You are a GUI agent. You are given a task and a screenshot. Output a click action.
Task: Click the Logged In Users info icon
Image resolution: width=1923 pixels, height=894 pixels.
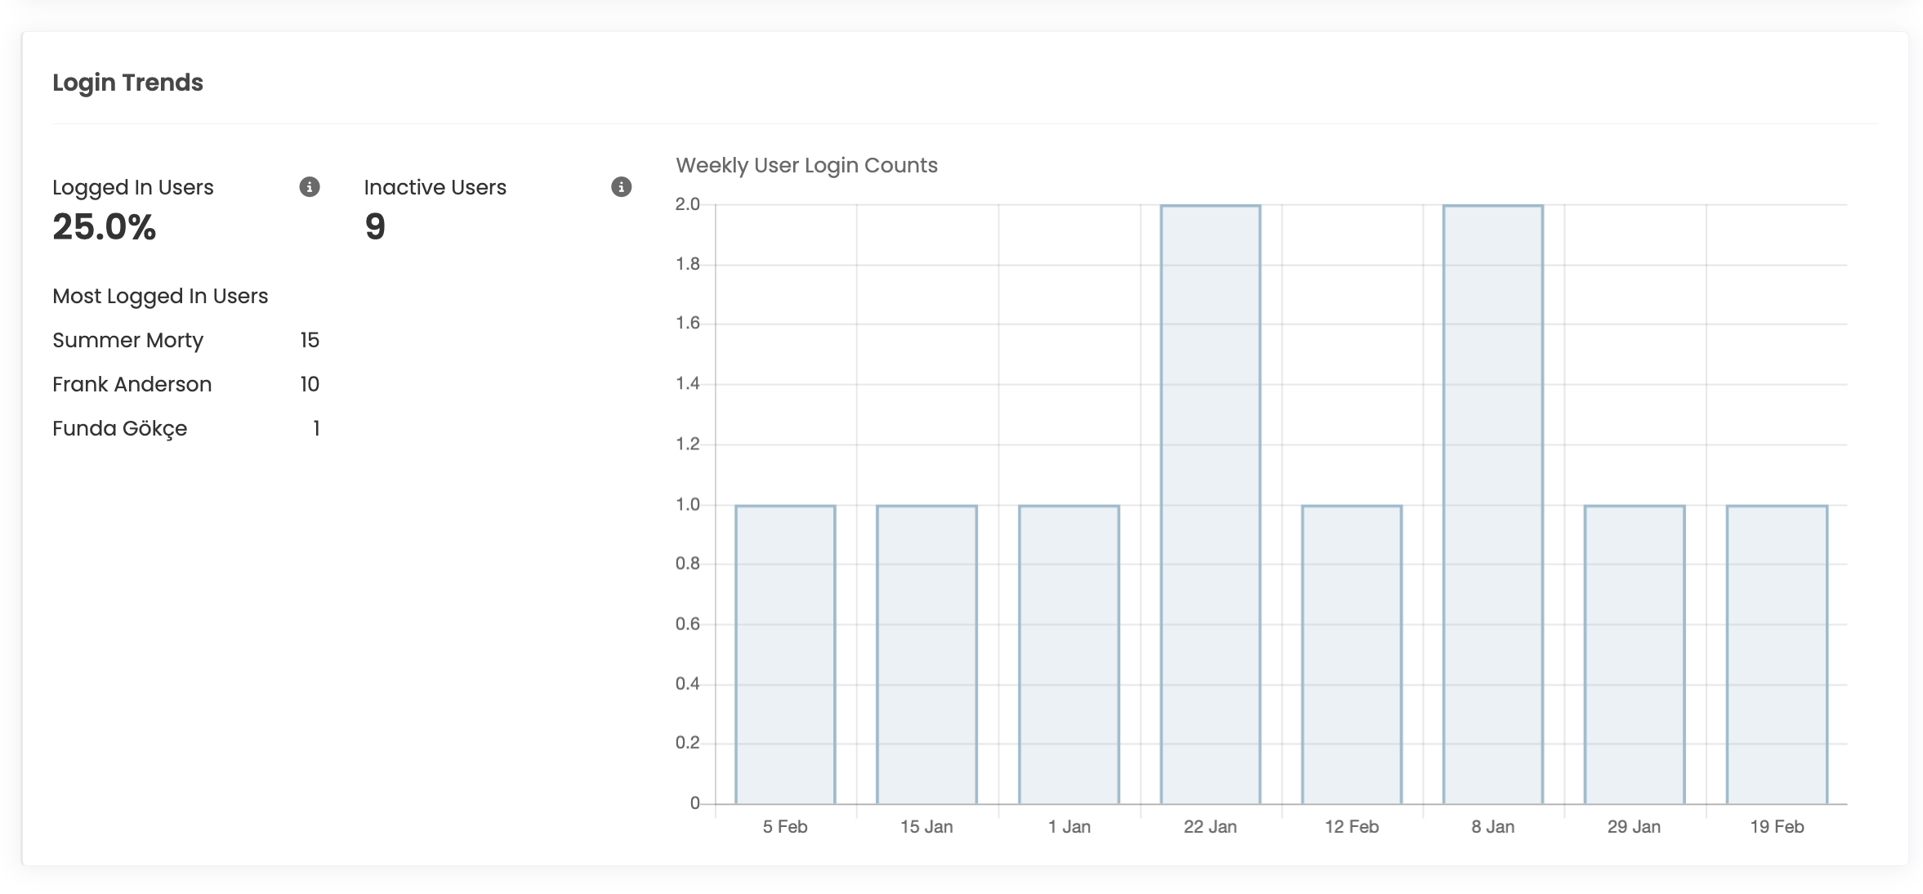(309, 187)
